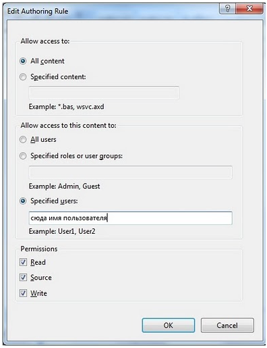Click the Read label text

[38, 262]
